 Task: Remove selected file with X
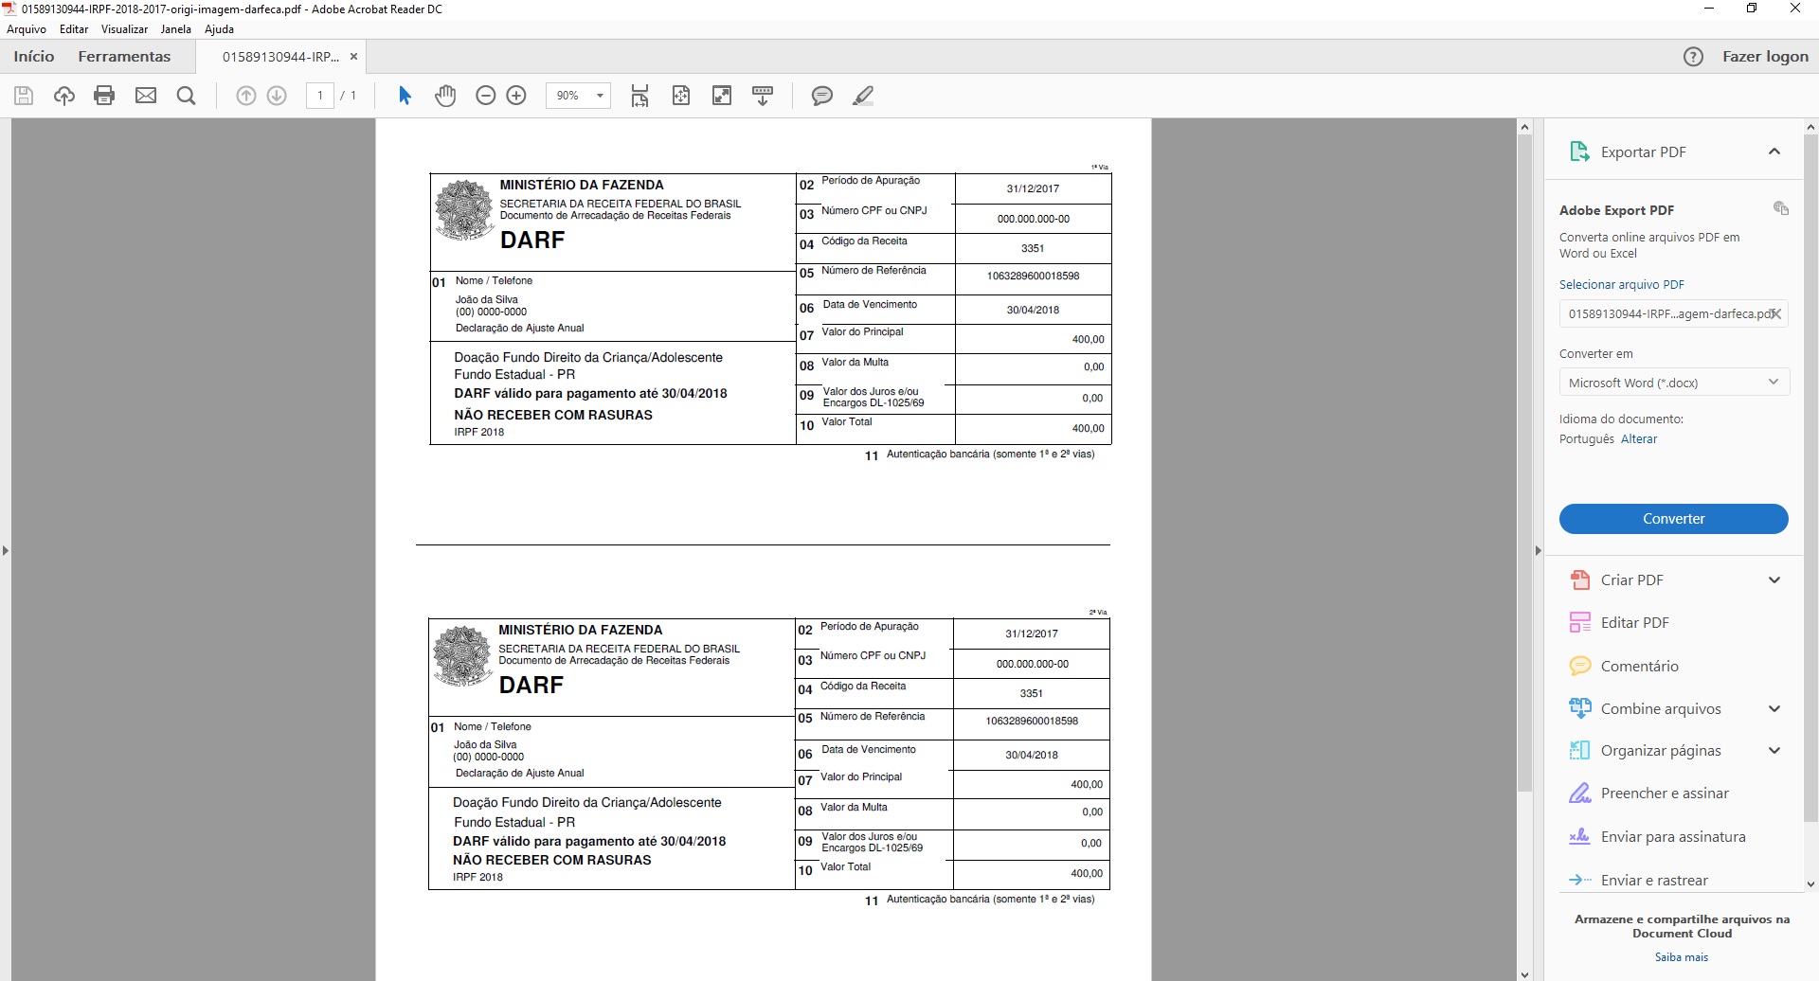(x=1776, y=313)
